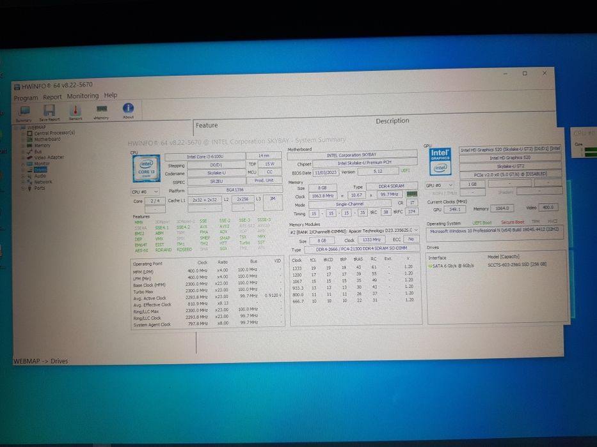Maximize the HWiNFO main window

(x=525, y=73)
